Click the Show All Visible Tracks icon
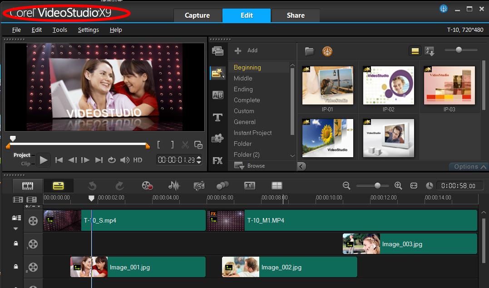The image size is (489, 288). tap(18, 199)
